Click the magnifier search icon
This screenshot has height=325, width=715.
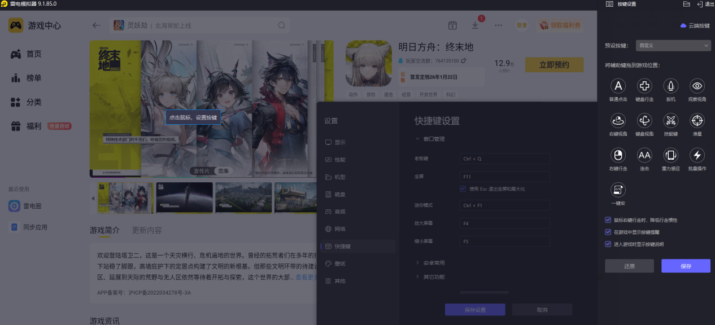pyautogui.click(x=281, y=25)
